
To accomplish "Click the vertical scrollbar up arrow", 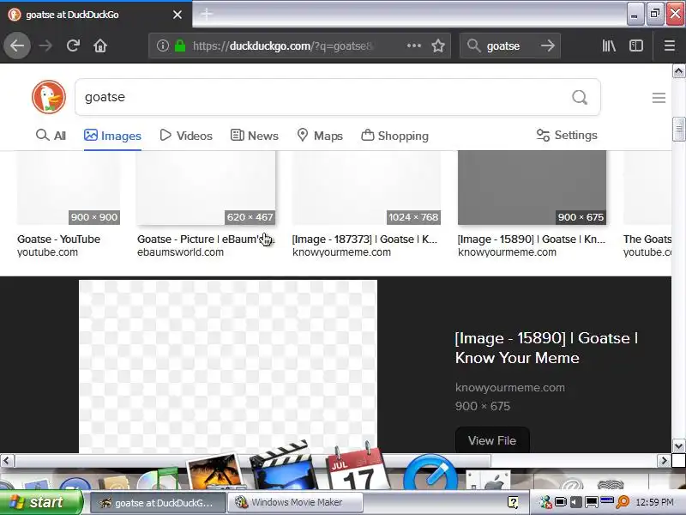I will coord(678,71).
